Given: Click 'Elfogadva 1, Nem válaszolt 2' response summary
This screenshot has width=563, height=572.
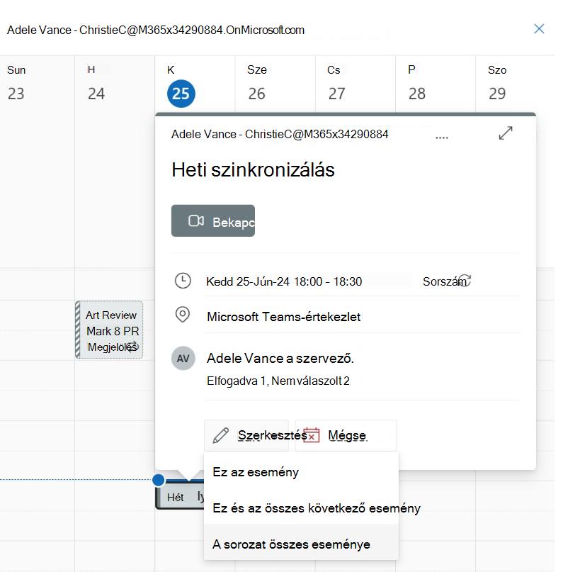Looking at the screenshot, I should click(x=278, y=381).
